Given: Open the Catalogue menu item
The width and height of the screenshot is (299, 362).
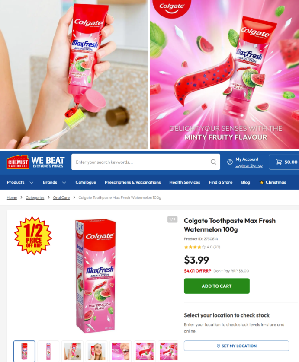Looking at the screenshot, I should pos(86,182).
